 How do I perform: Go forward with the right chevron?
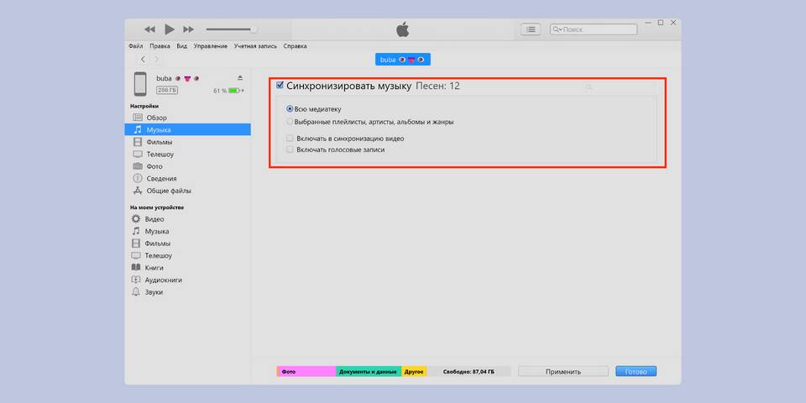tap(157, 60)
